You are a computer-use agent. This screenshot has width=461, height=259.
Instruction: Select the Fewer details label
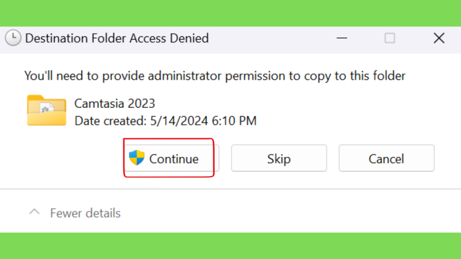(x=85, y=213)
